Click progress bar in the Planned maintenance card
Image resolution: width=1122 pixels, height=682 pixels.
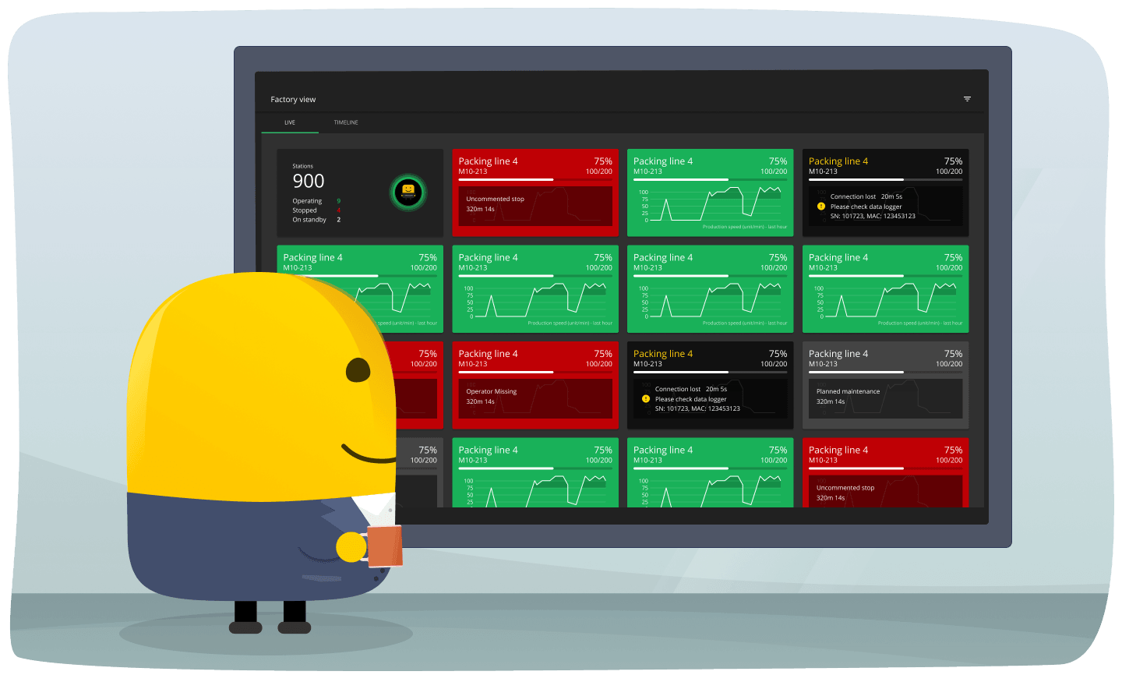pyautogui.click(x=885, y=373)
